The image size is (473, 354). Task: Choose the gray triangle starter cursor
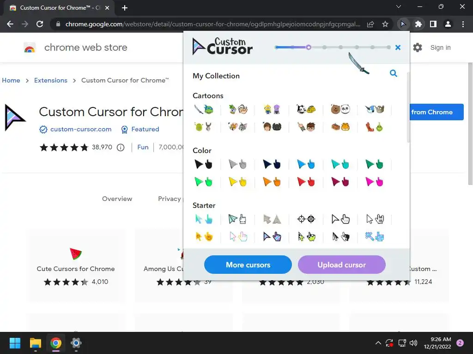tap(272, 219)
